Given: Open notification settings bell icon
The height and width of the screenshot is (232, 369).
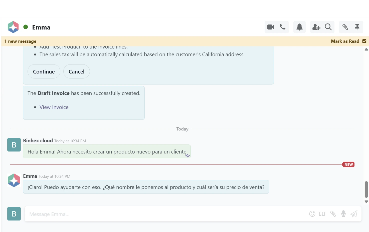Looking at the screenshot, I should point(299,27).
